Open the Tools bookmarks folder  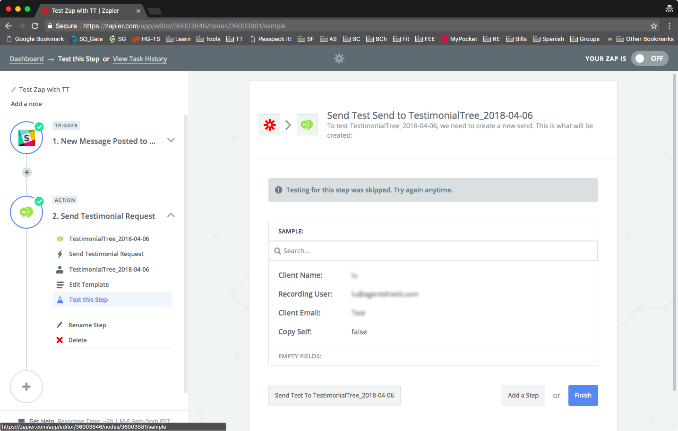click(208, 39)
